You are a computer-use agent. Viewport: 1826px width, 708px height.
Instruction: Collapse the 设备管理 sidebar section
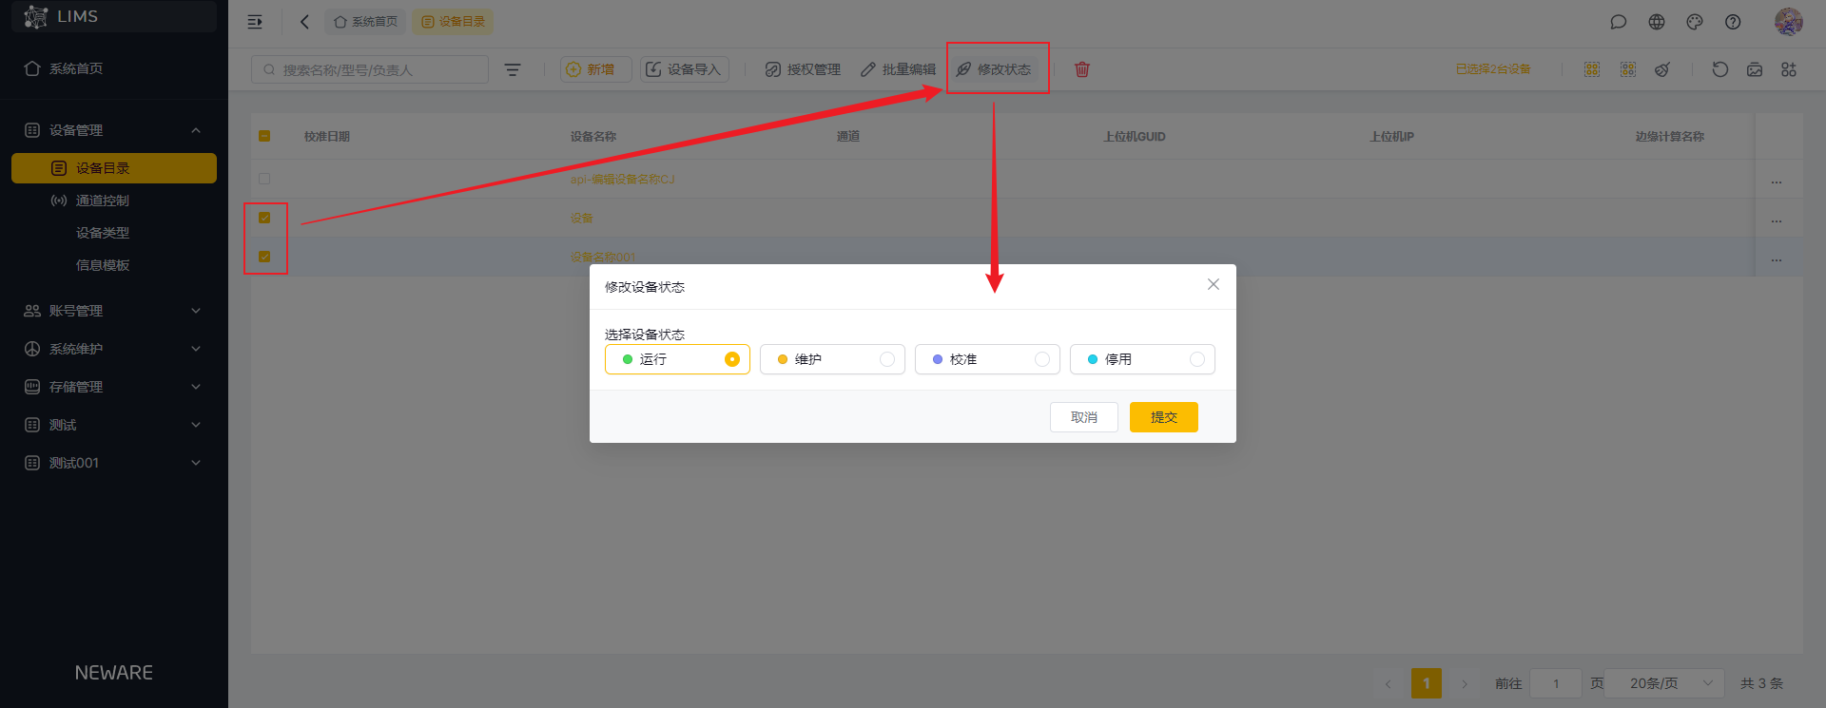coord(114,130)
